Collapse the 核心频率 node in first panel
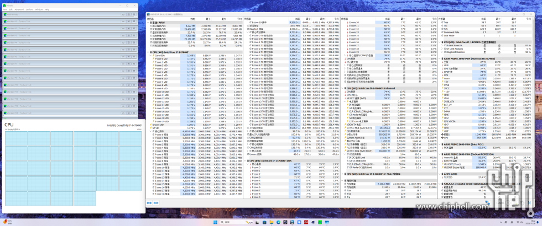This screenshot has height=226, width=542. tap(150, 131)
